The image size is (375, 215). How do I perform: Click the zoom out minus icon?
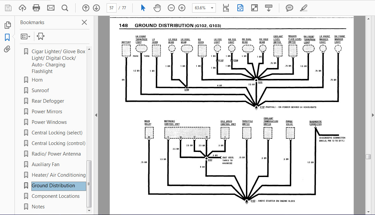[x=171, y=8]
